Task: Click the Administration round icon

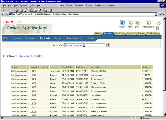Action: [148, 23]
